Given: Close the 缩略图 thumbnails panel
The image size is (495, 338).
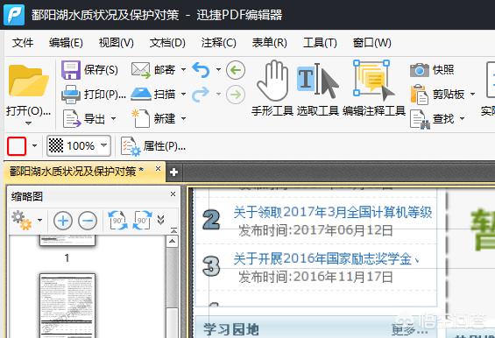Looking at the screenshot, I should [x=173, y=194].
